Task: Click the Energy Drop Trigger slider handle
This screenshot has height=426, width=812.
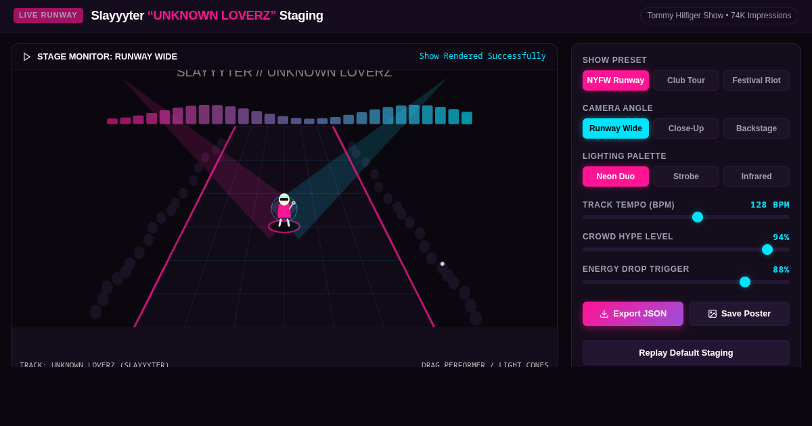Action: 745,282
